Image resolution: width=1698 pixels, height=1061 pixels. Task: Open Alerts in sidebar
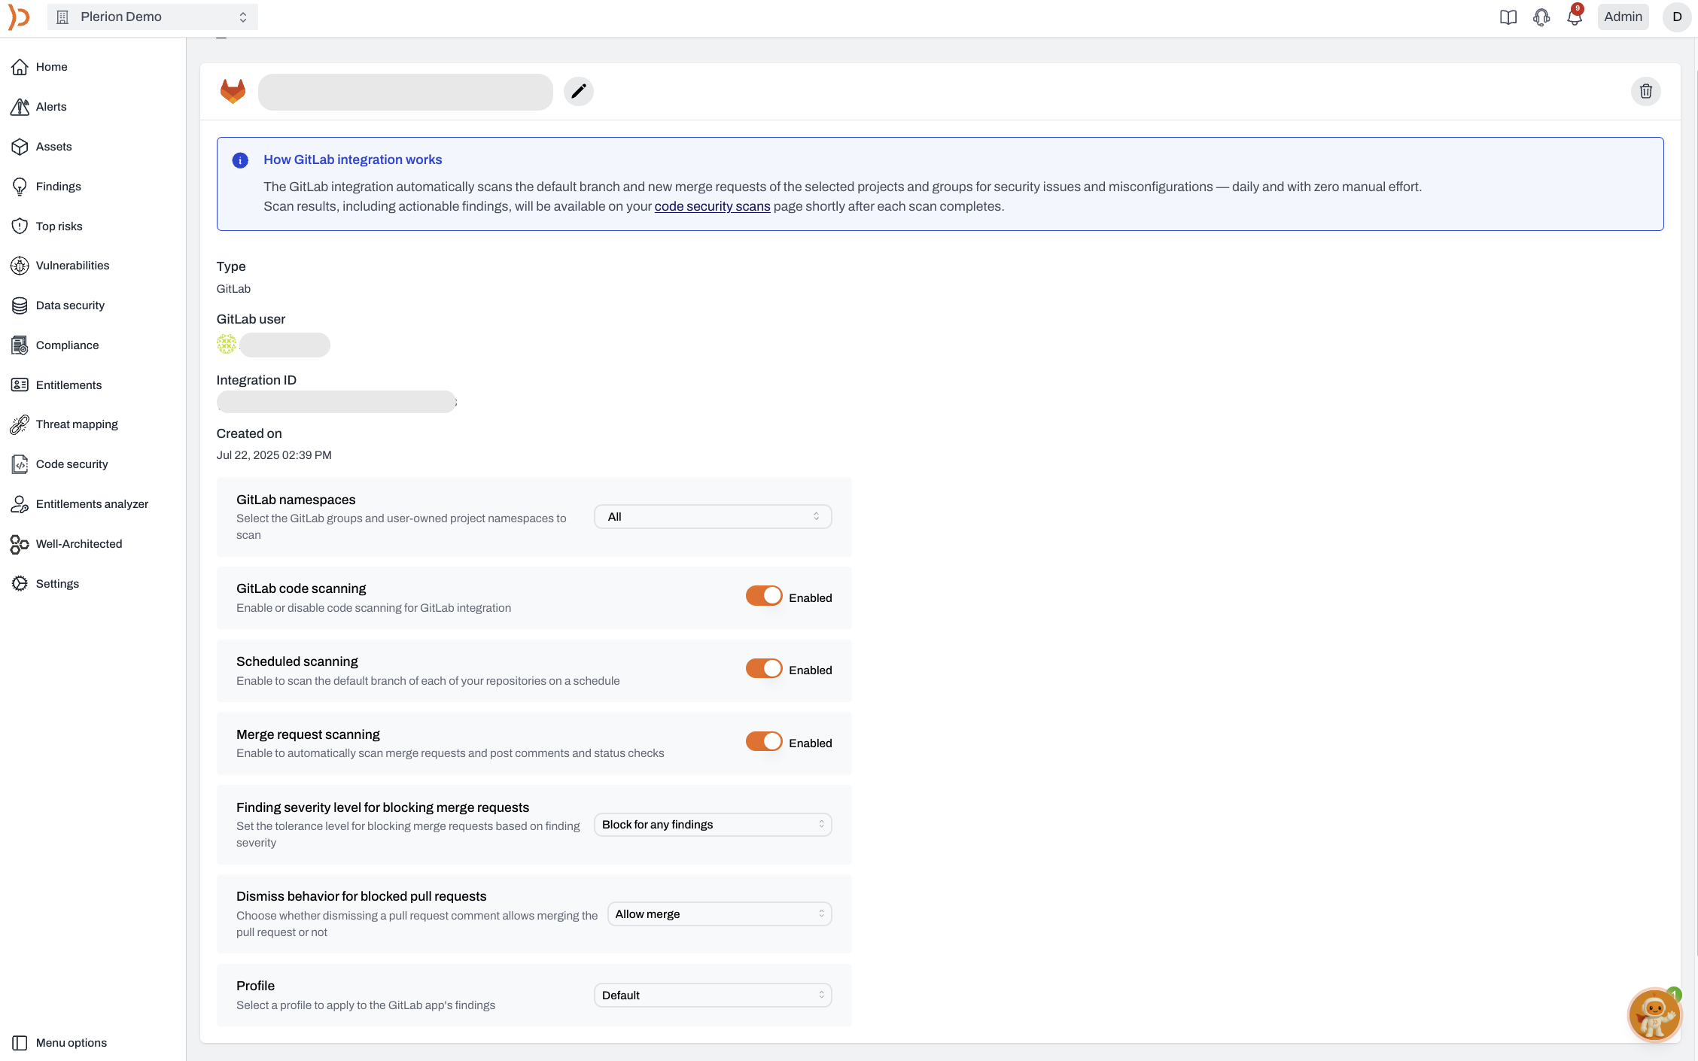[51, 107]
